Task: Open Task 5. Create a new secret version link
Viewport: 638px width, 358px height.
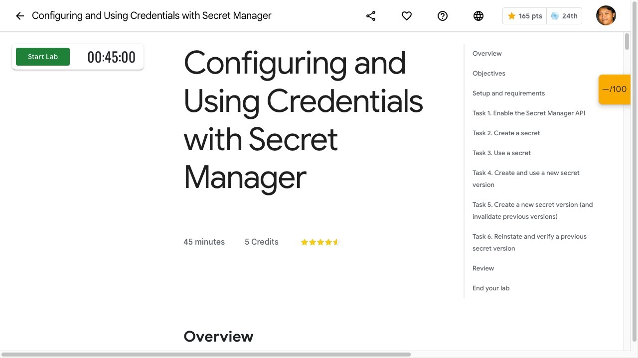Action: (x=533, y=210)
